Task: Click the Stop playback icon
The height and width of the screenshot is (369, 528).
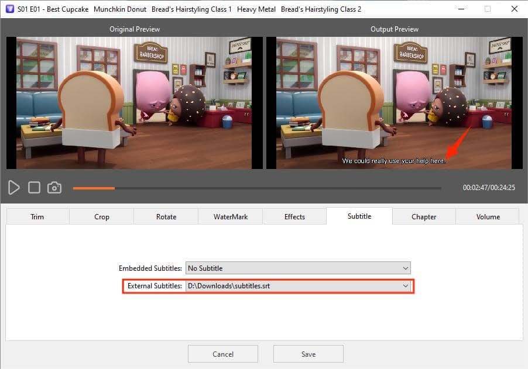Action: coord(34,187)
